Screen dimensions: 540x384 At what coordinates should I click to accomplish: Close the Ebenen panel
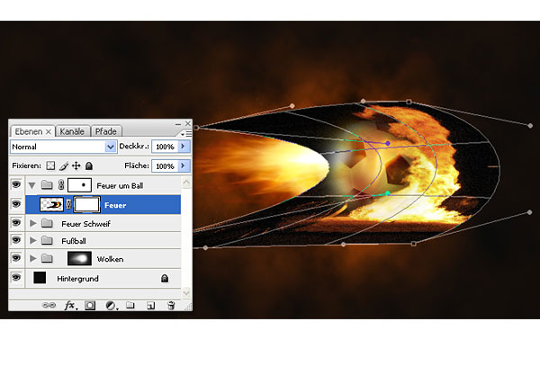click(x=188, y=123)
